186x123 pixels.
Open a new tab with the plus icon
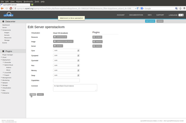32,5
